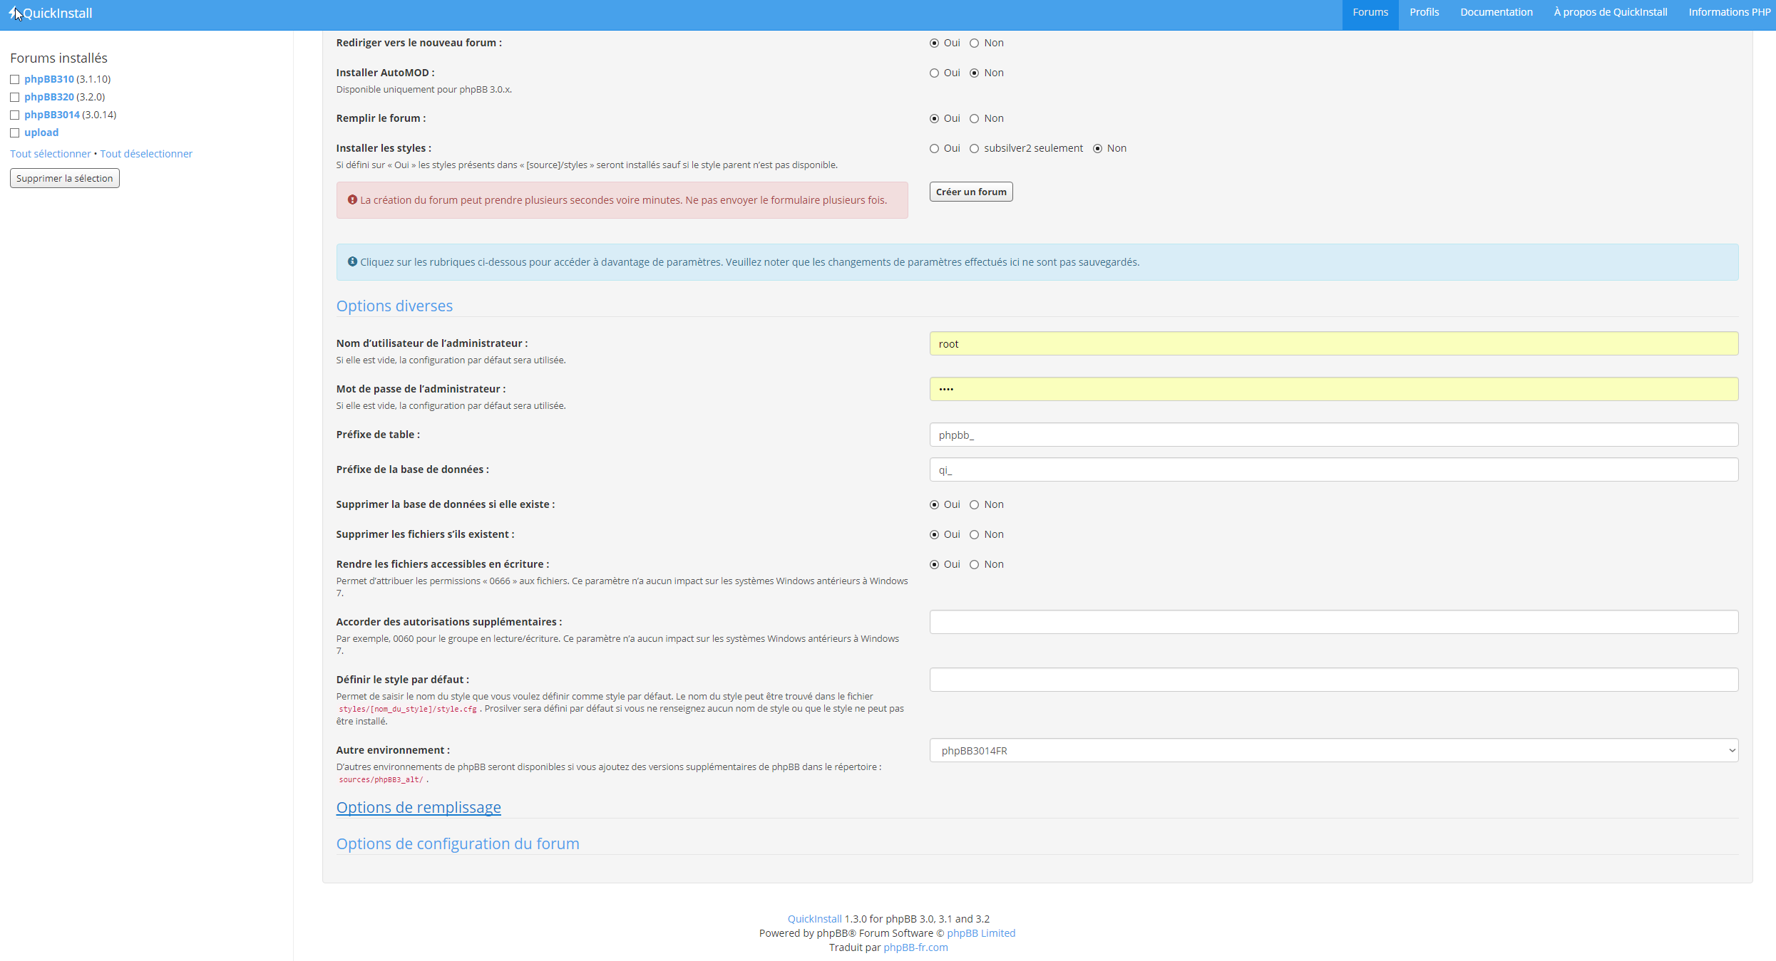Click the Tout sélectionner link
1776x961 pixels.
tap(50, 154)
